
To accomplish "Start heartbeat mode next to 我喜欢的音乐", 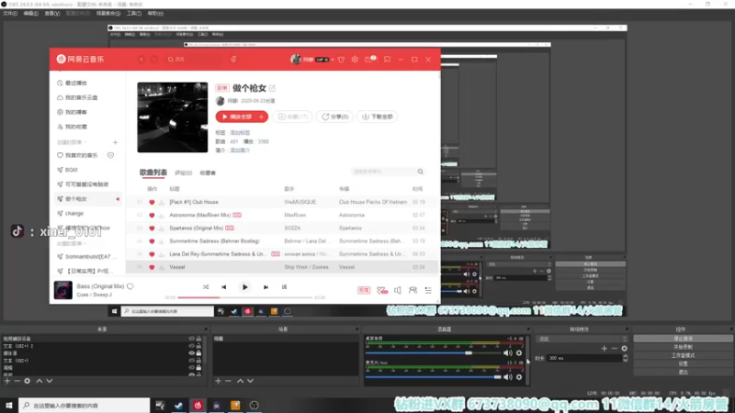I will (x=110, y=155).
